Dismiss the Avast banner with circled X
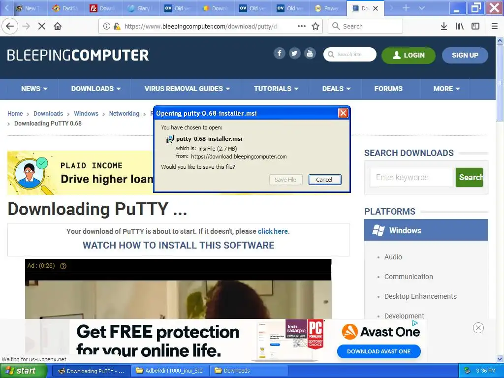Screen dimensions: 504x378 point(478,328)
